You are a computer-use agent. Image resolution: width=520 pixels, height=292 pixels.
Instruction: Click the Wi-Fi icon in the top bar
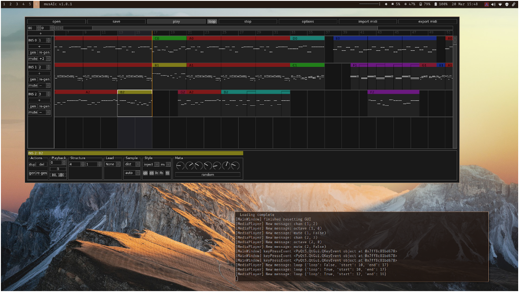500,4
